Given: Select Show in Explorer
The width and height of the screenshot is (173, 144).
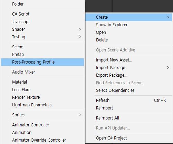Looking at the screenshot, I should click(128, 25).
